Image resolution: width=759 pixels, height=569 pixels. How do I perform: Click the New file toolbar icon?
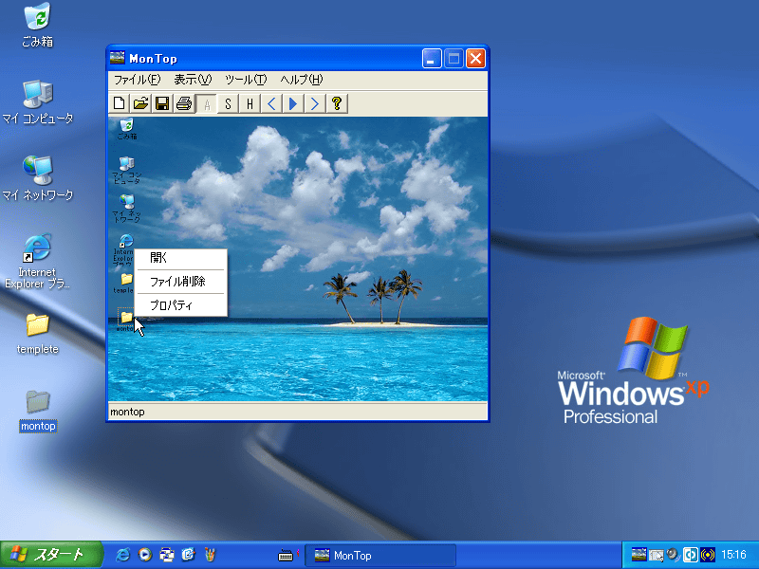click(x=120, y=103)
